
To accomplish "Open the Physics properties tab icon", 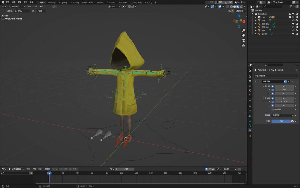I will [x=250, y=111].
